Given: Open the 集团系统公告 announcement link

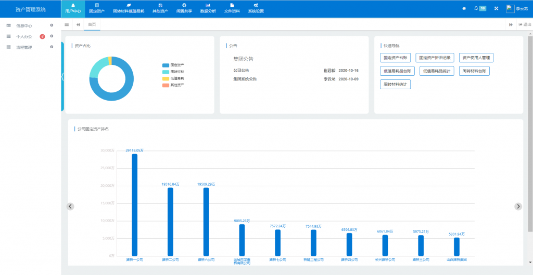Looking at the screenshot, I should pyautogui.click(x=245, y=79).
